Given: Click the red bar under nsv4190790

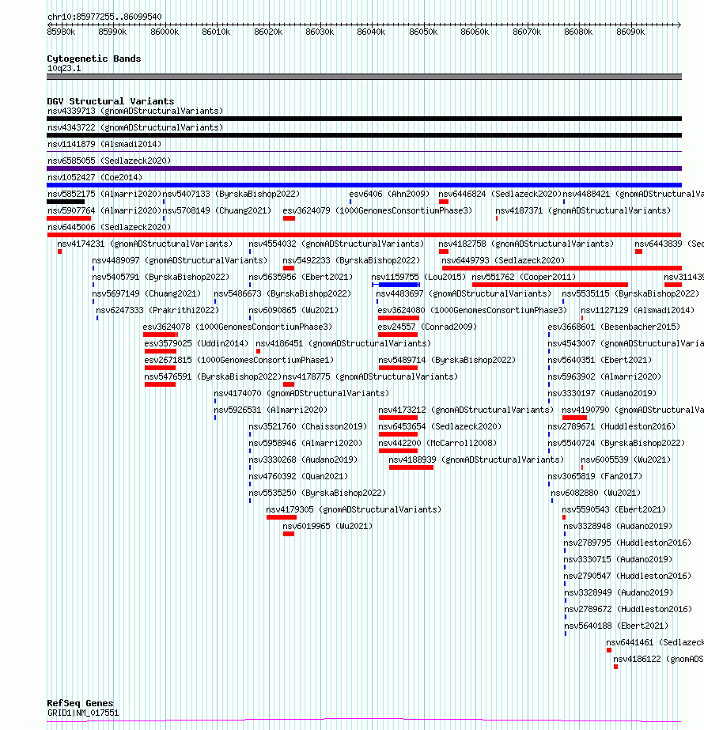Looking at the screenshot, I should pos(574,418).
